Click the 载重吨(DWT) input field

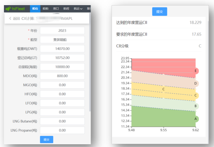tap(62, 49)
